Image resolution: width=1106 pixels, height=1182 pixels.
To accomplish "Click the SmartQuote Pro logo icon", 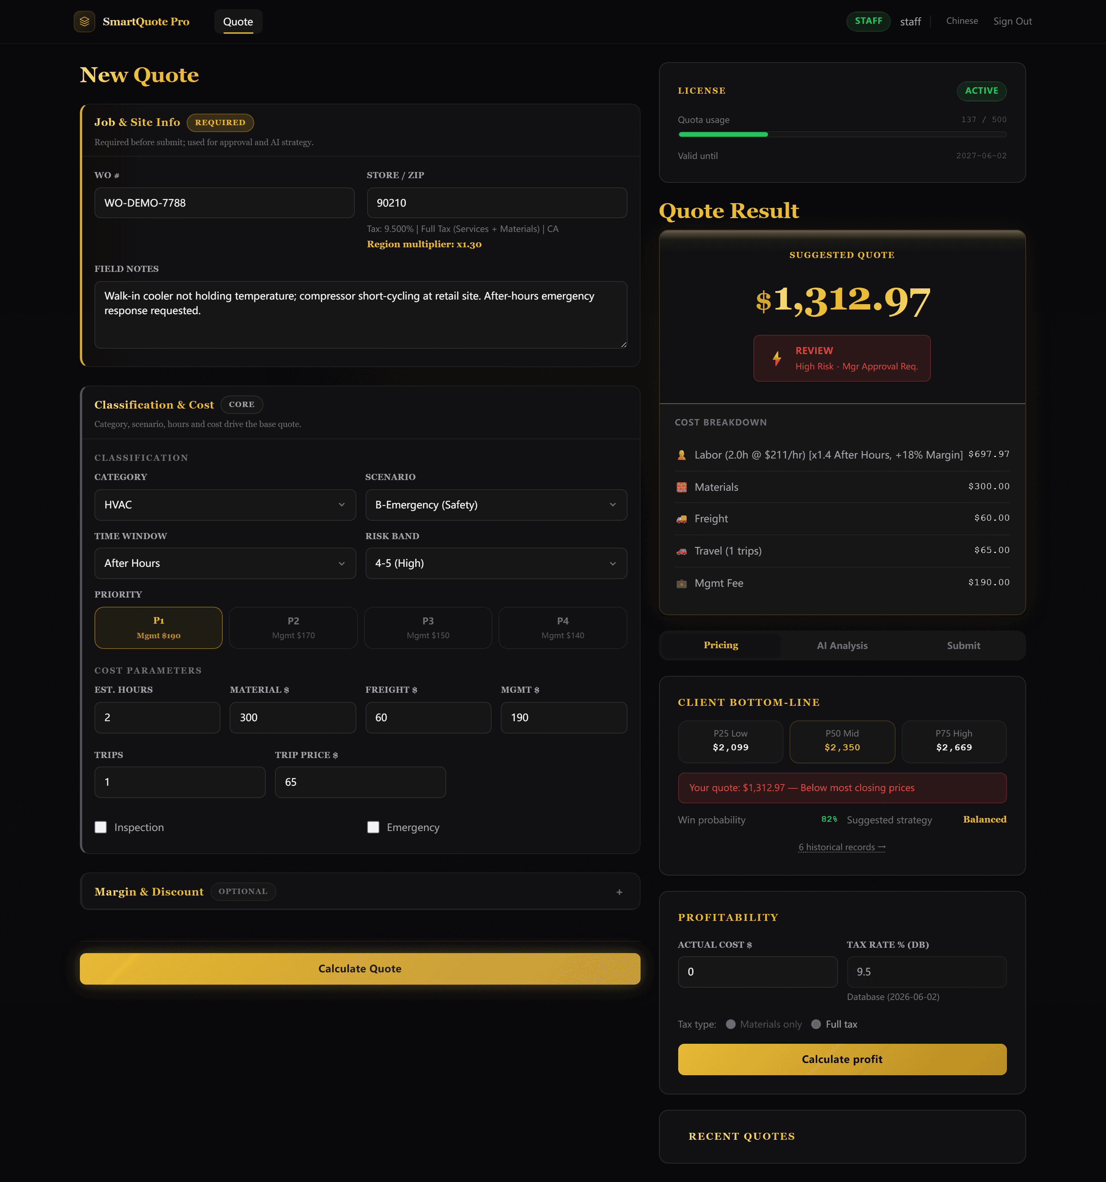I will [84, 22].
